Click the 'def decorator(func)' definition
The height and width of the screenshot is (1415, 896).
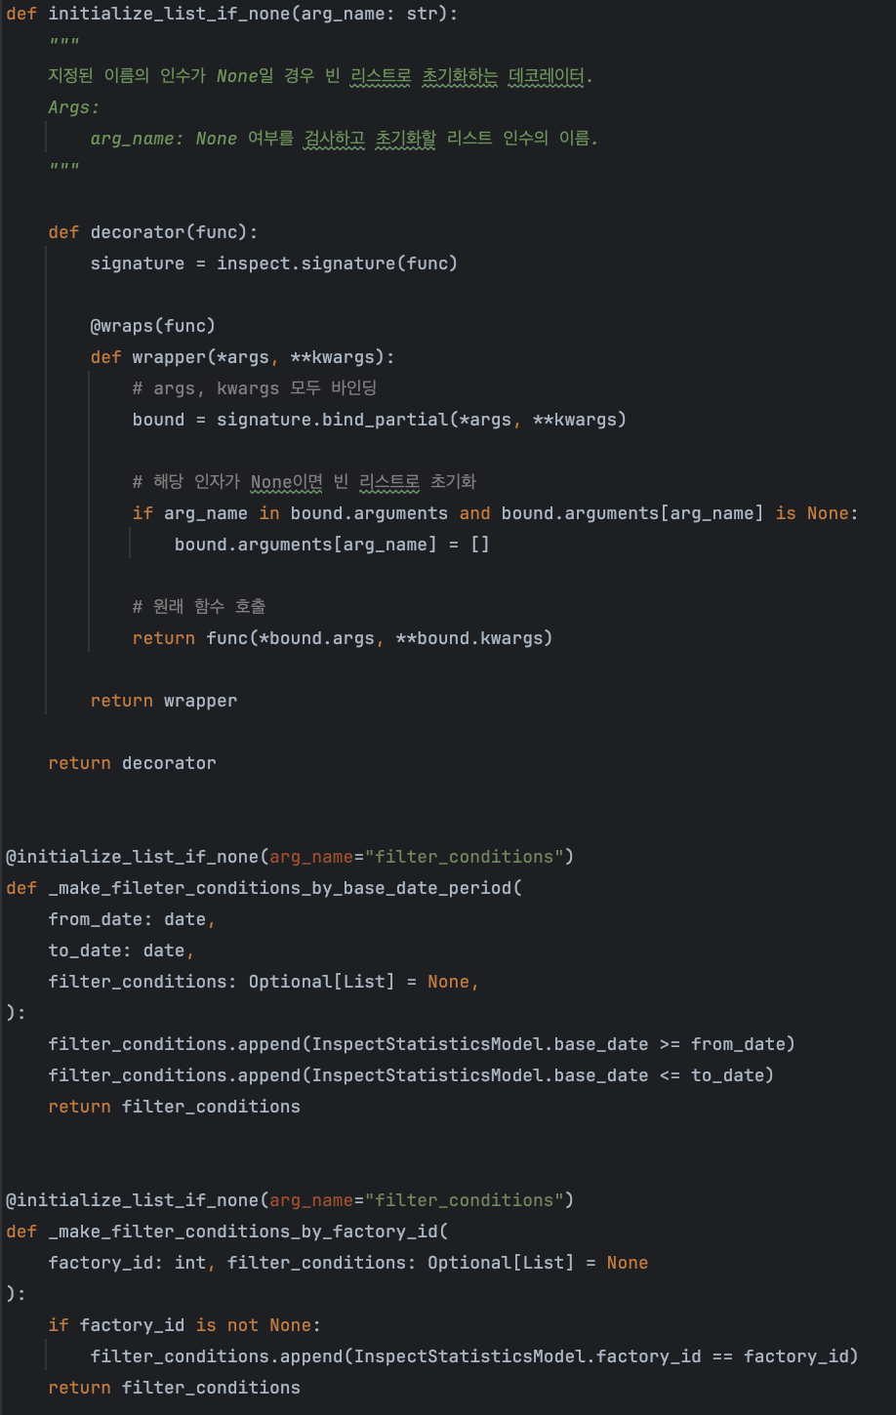click(153, 232)
